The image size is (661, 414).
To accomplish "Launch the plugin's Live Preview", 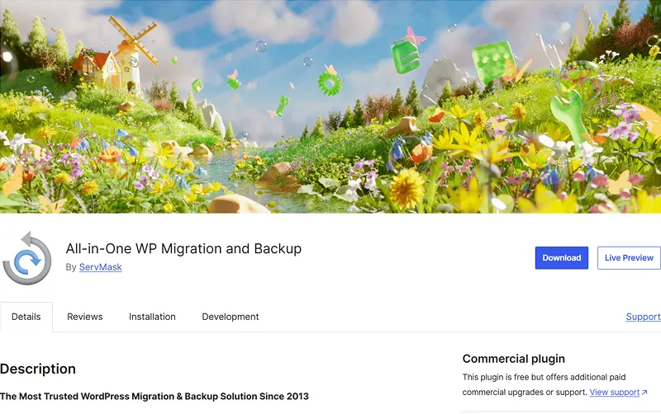I will (x=629, y=258).
